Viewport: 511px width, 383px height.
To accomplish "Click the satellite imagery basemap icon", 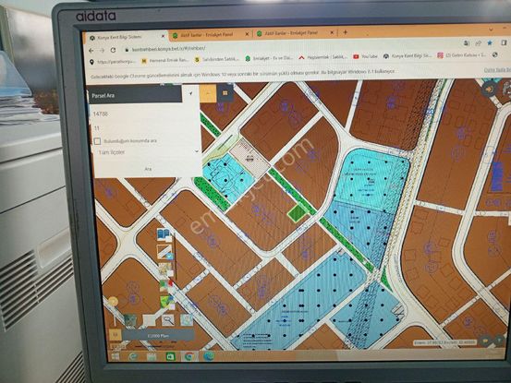I will coord(130,320).
